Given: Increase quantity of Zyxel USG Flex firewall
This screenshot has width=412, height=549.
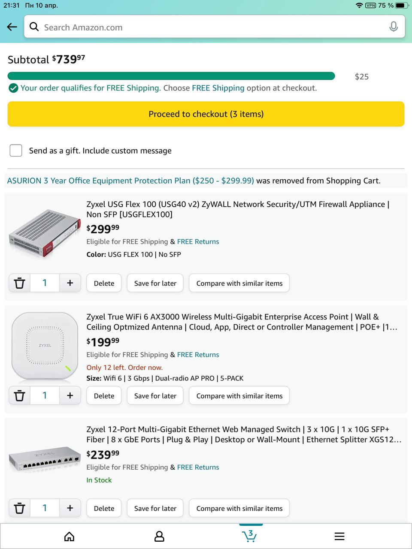Looking at the screenshot, I should tap(70, 283).
